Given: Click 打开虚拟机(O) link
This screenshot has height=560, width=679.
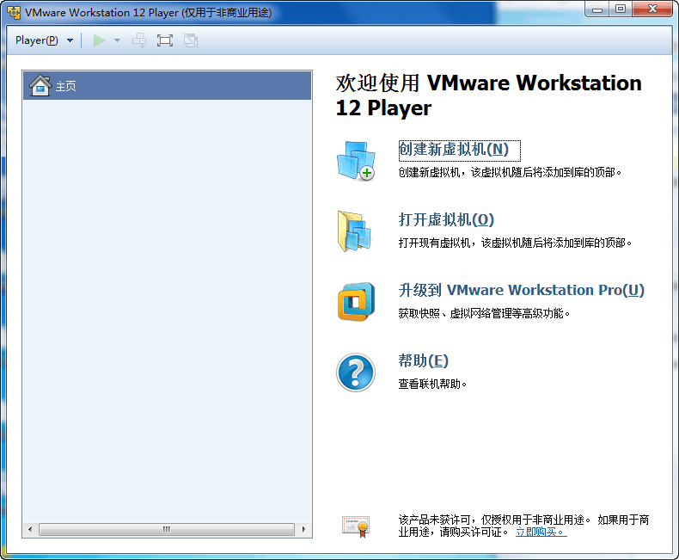Looking at the screenshot, I should (446, 219).
